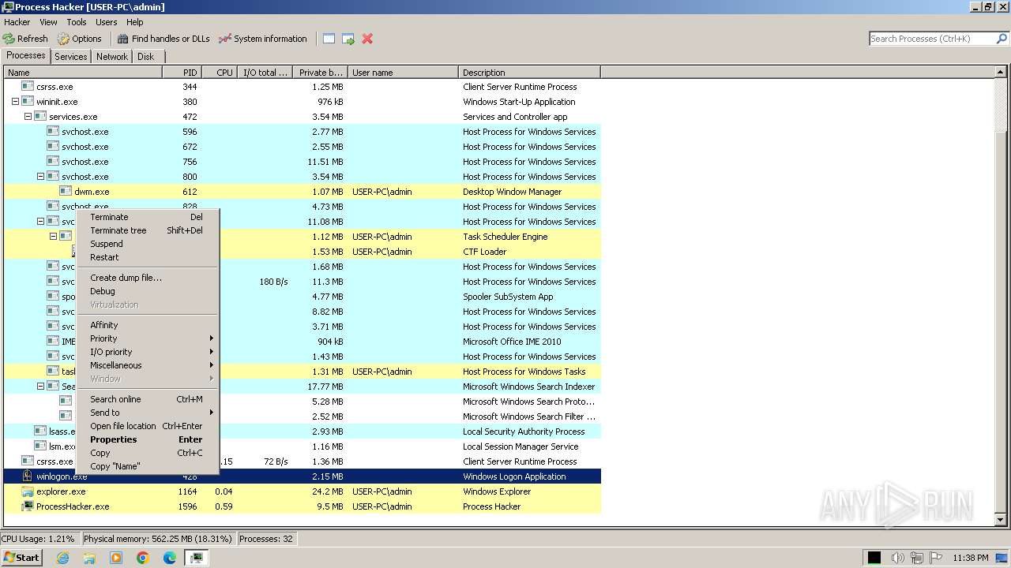Click the network tray icon

[916, 558]
